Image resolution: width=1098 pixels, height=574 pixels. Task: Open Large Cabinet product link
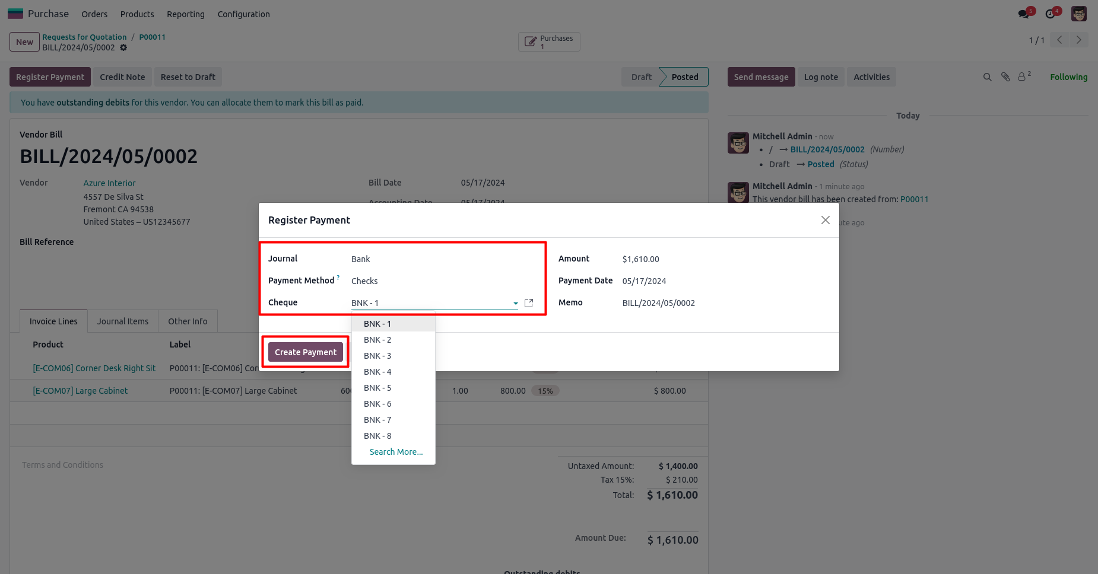pos(80,391)
